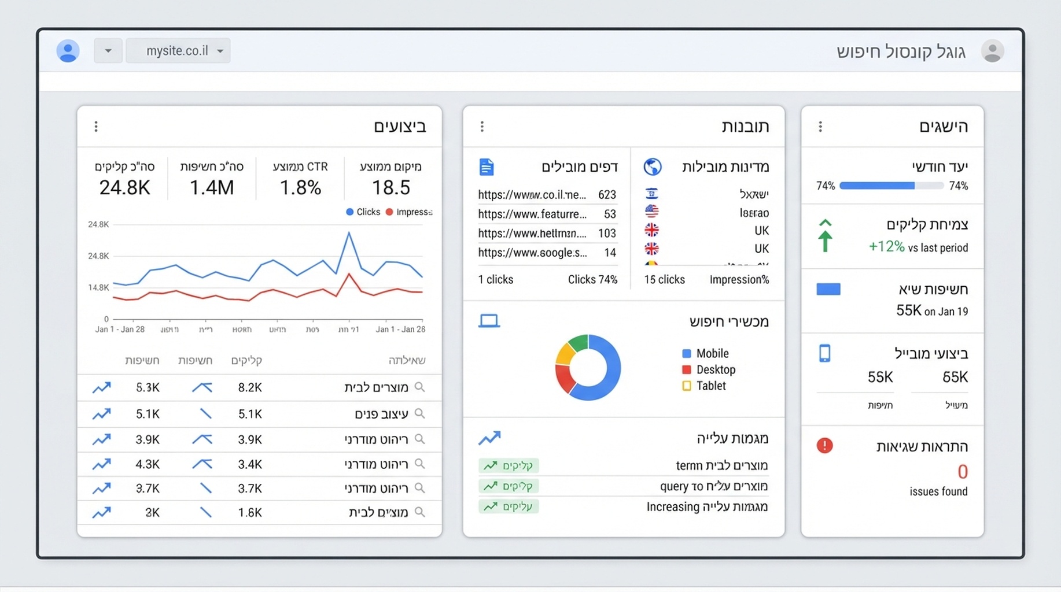
Task: Click the donut chart of search devices
Action: [588, 368]
